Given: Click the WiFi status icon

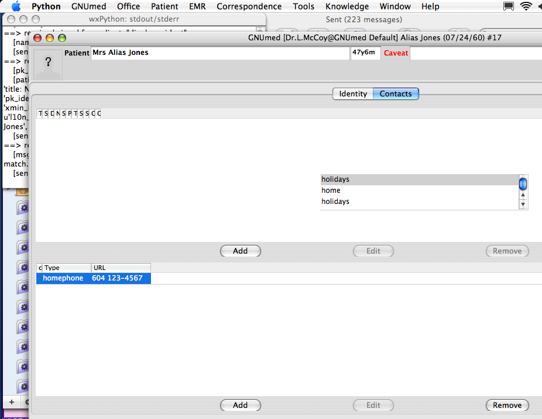Looking at the screenshot, I should [x=526, y=6].
